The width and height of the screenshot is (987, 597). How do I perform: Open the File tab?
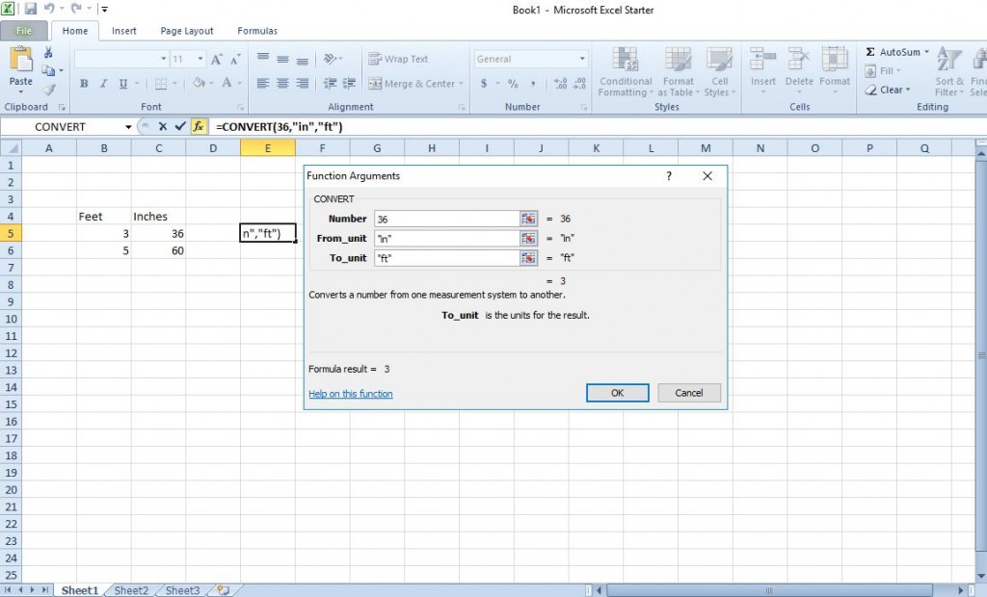[24, 30]
